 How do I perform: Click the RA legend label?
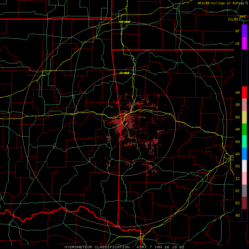(x=237, y=142)
